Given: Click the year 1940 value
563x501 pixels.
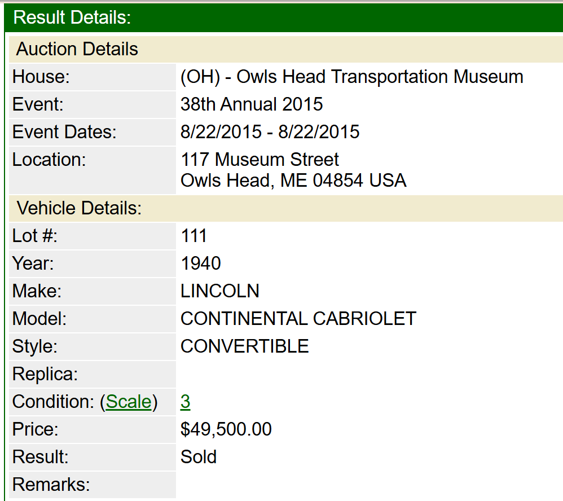Looking at the screenshot, I should 201,263.
